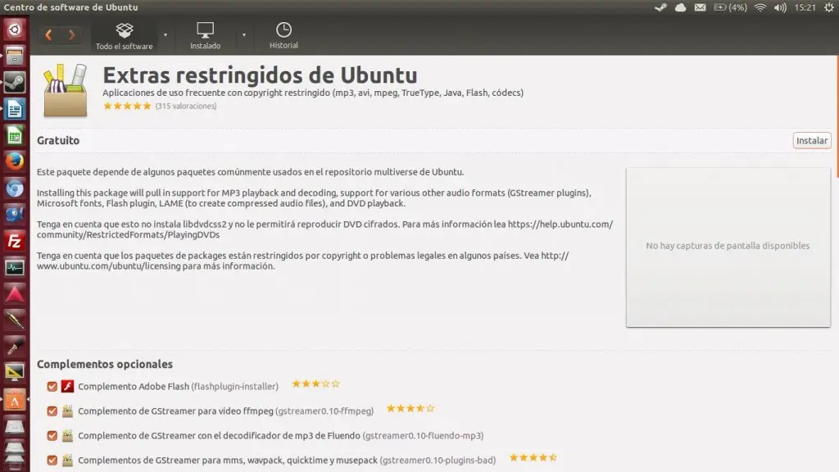The width and height of the screenshot is (839, 472).
Task: Expand the Todo el software dropdown arrow
Action: tap(166, 35)
